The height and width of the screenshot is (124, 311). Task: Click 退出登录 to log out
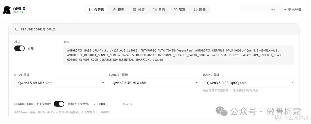pyautogui.click(x=292, y=9)
